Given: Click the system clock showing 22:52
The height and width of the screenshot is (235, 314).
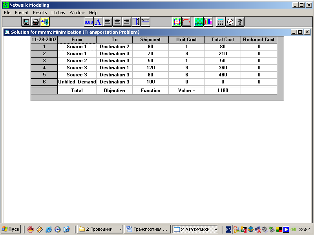Looking at the screenshot, I should [x=304, y=230].
